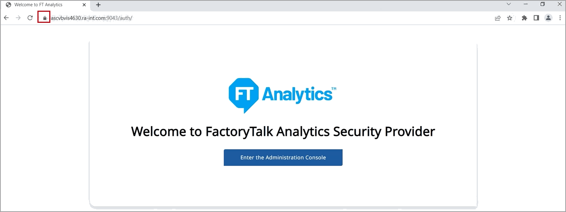The image size is (566, 212).
Task: Share this page using the share icon
Action: pos(498,18)
